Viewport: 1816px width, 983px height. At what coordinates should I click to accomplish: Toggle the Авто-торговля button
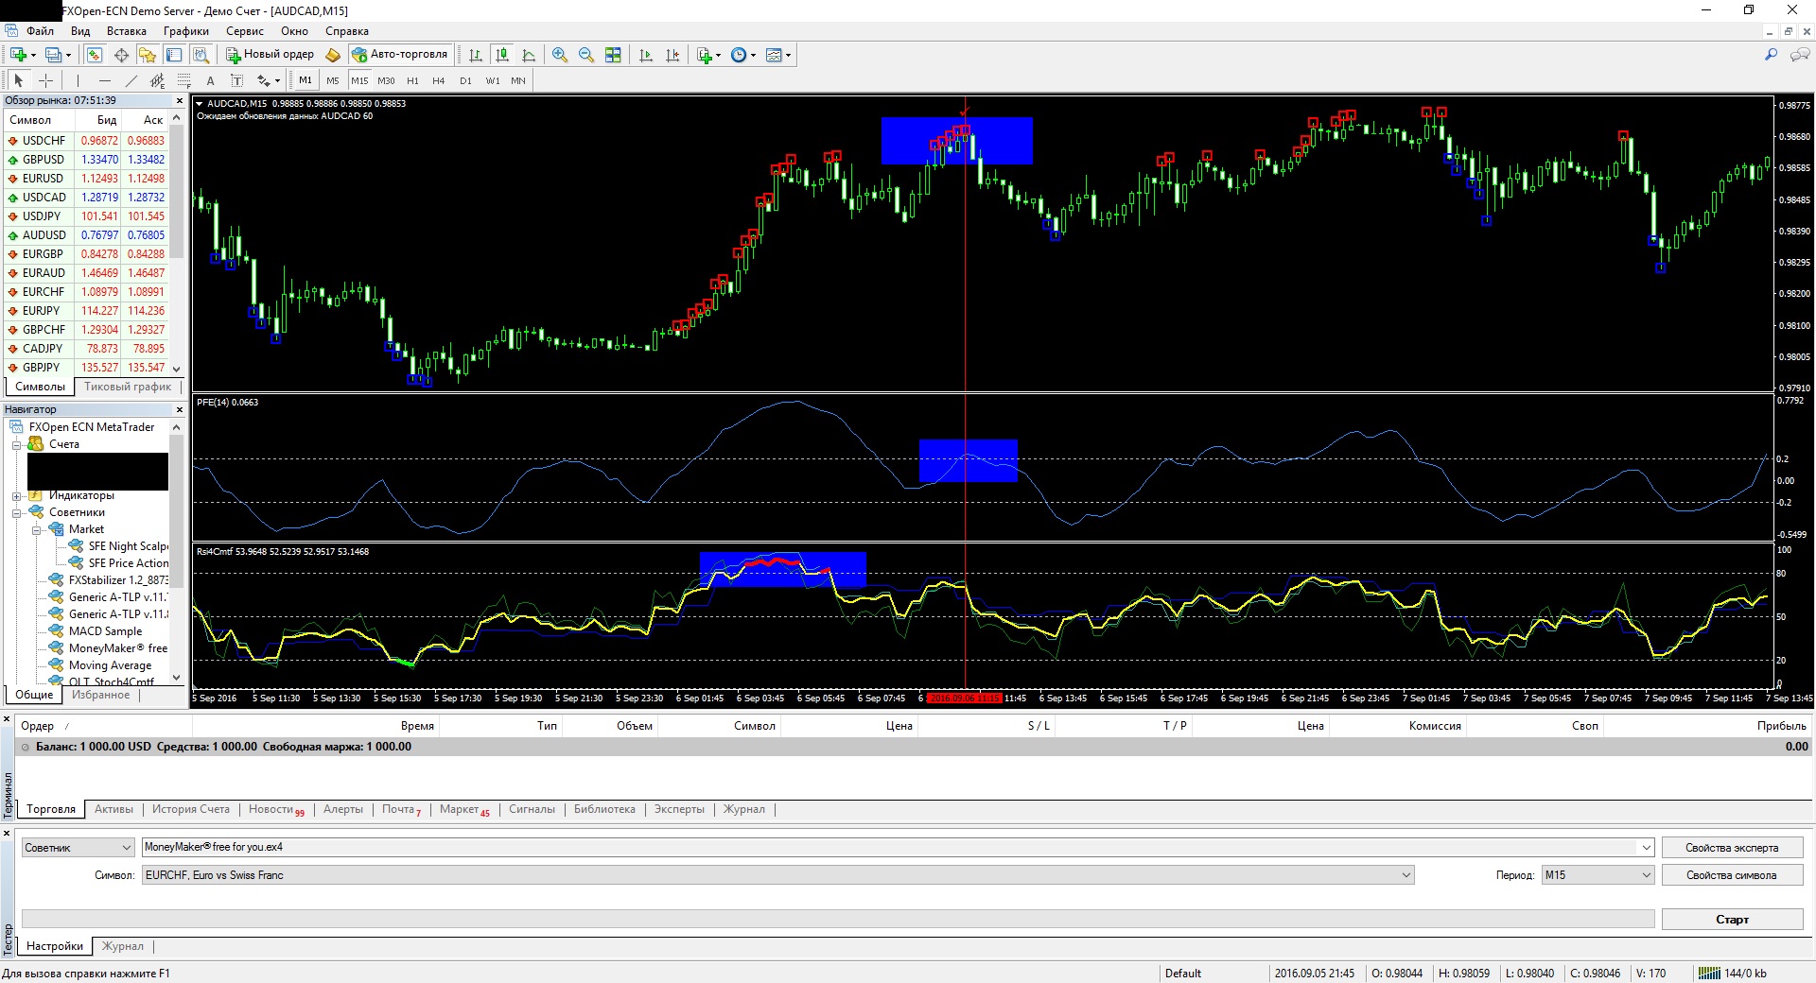point(399,55)
